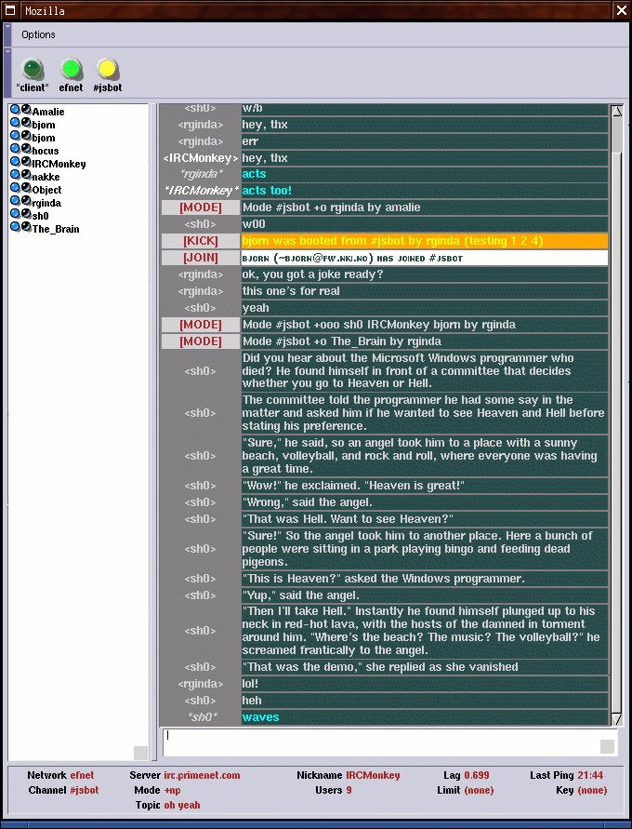Viewport: 632px width, 829px height.
Task: Click blue op icon beside Object
Action: 15,188
